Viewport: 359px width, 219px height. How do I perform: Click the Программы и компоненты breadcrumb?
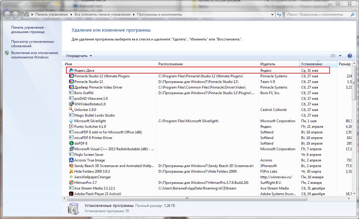160,14
